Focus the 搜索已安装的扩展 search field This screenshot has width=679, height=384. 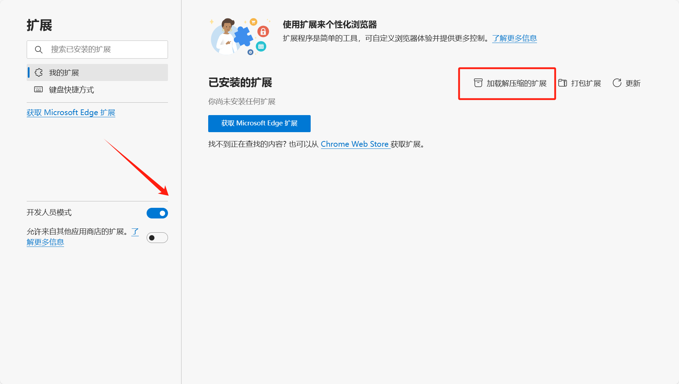click(103, 50)
